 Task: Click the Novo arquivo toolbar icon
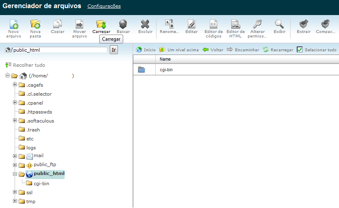[14, 24]
